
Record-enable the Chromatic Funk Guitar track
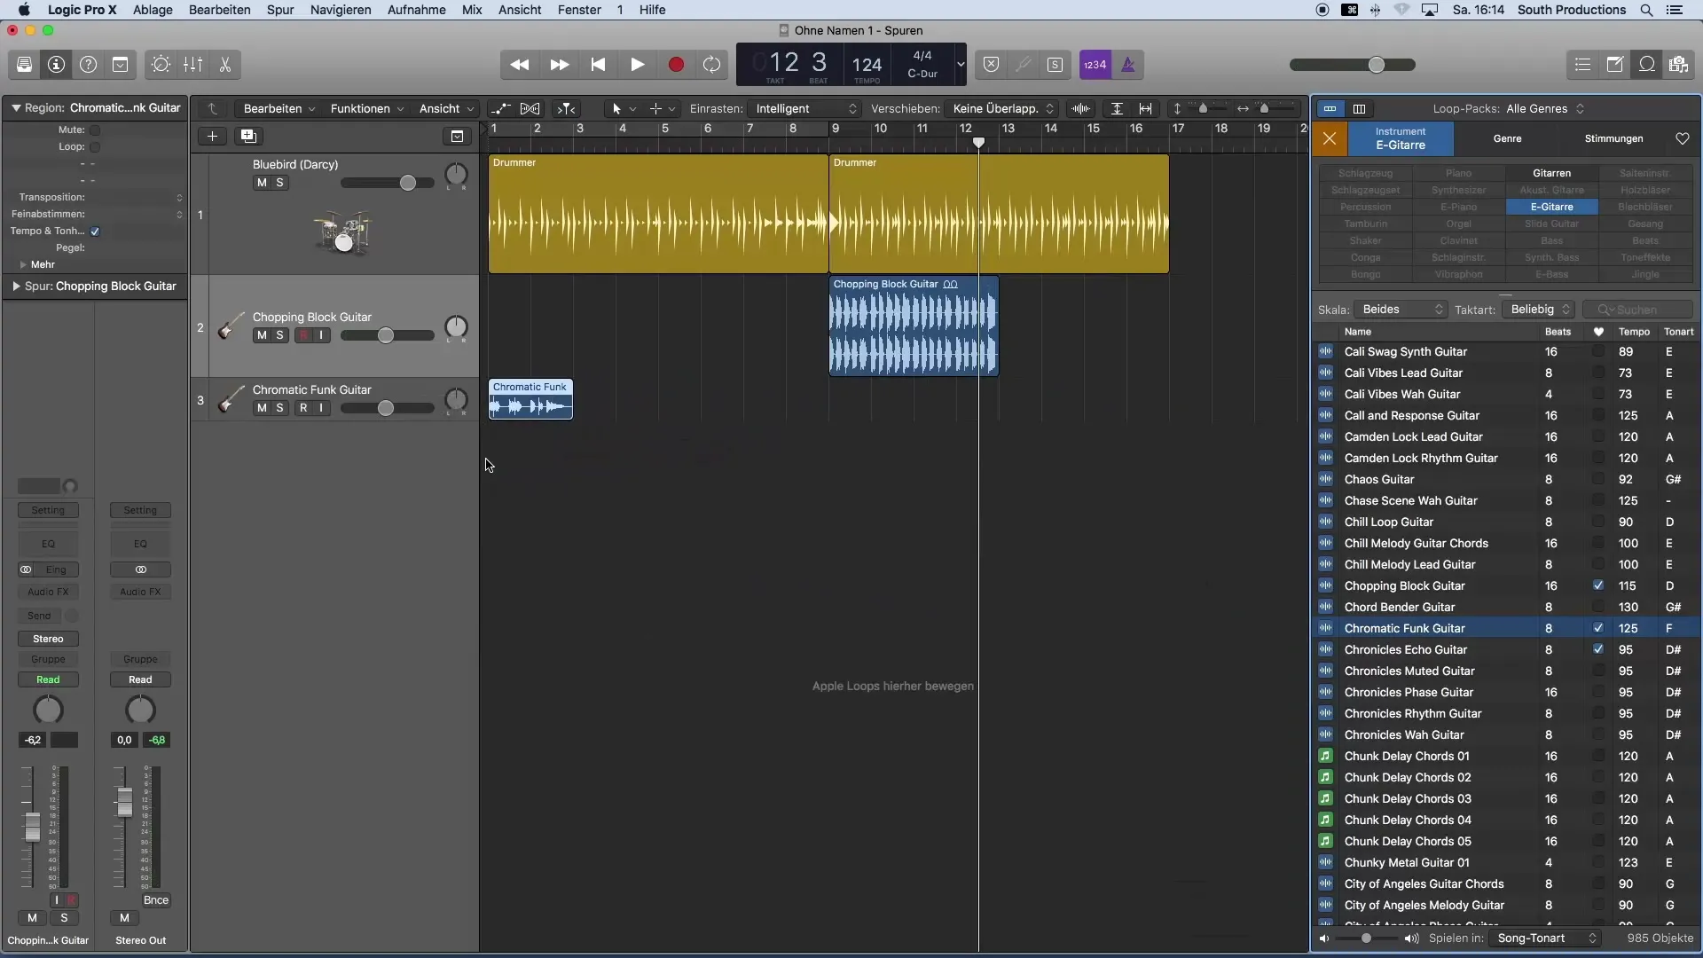[303, 408]
